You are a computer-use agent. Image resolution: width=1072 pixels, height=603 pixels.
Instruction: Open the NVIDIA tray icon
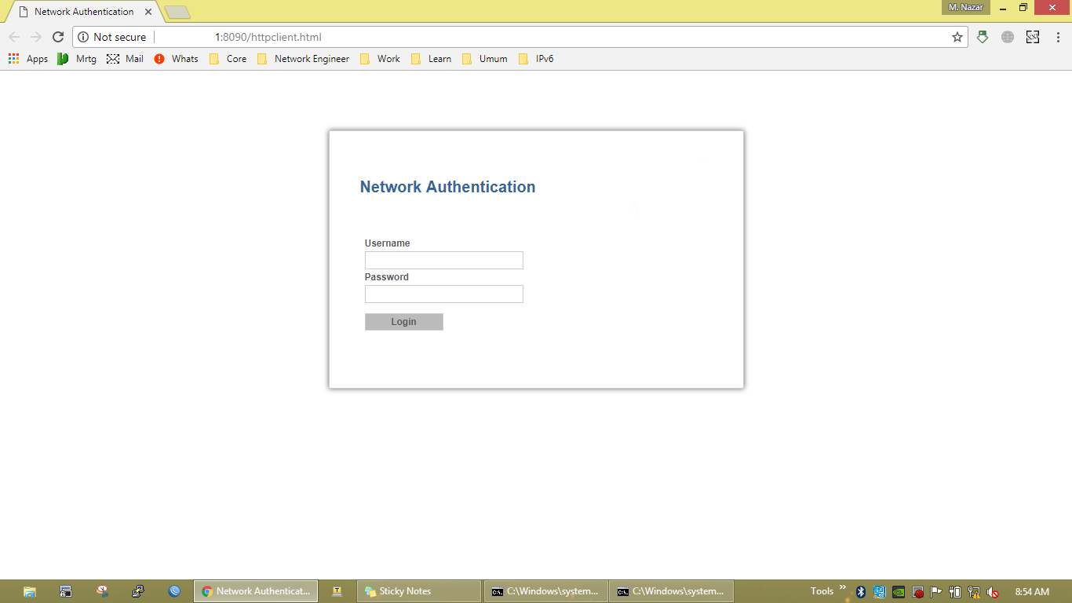[899, 592]
